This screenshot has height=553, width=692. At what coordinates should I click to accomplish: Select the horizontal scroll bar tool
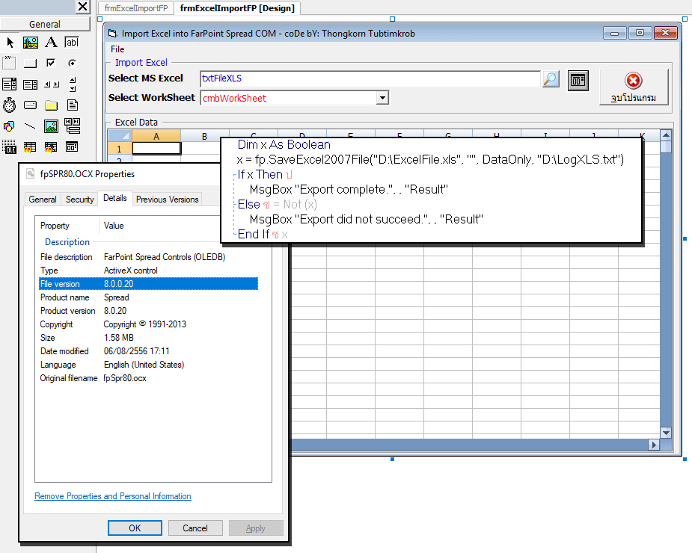click(x=51, y=84)
